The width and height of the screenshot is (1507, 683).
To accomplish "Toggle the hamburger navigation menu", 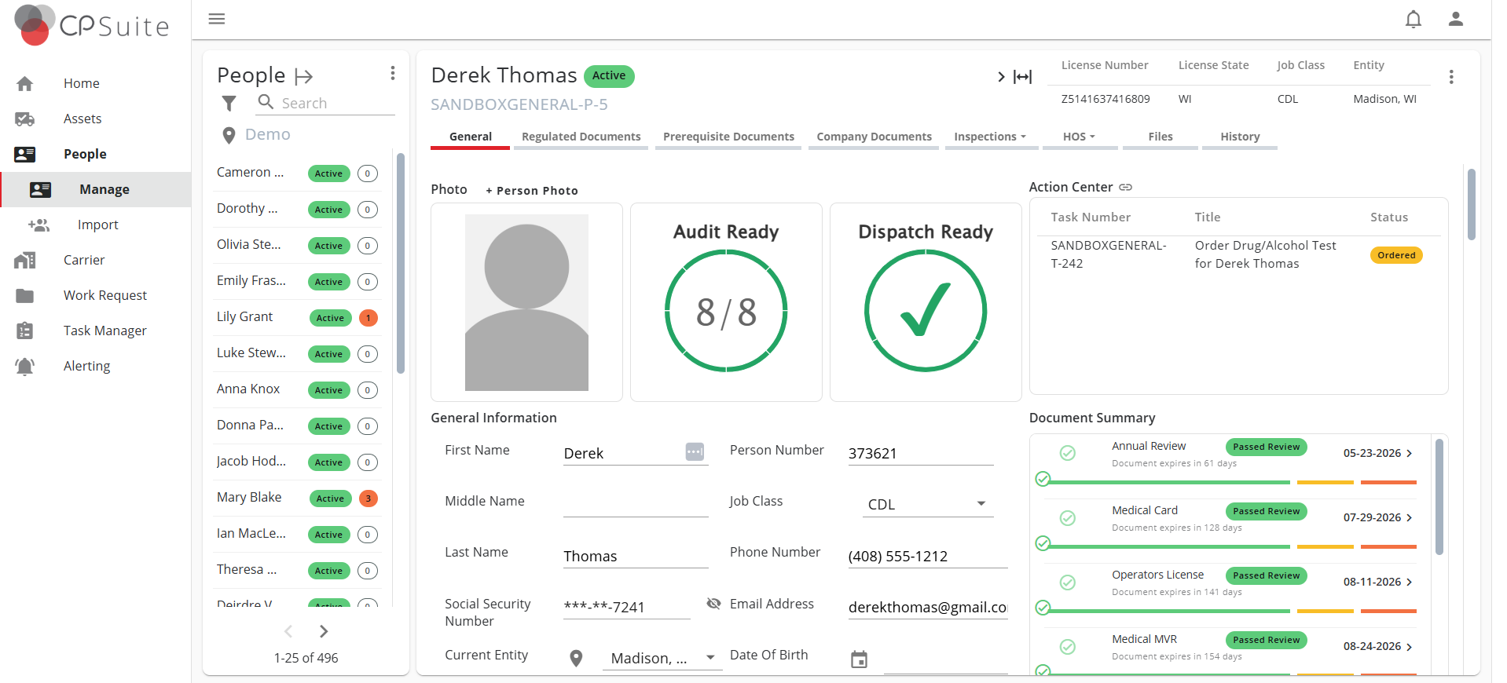I will click(x=217, y=19).
